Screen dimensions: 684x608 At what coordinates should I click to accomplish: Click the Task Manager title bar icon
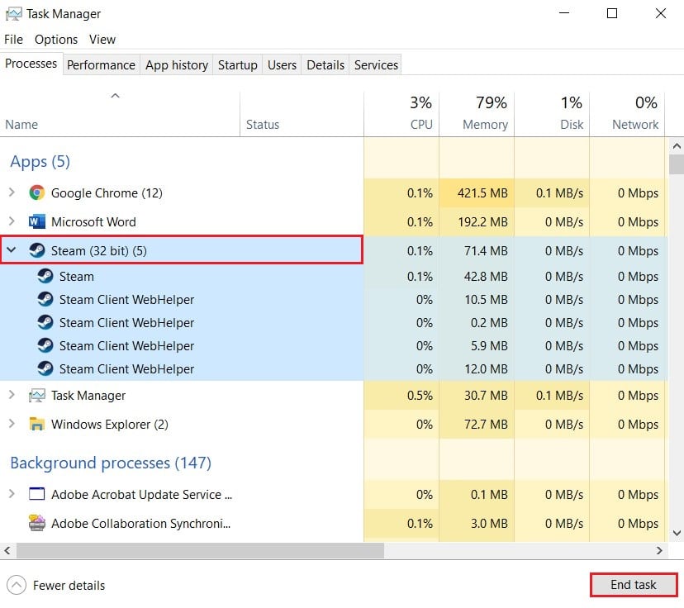(x=14, y=13)
